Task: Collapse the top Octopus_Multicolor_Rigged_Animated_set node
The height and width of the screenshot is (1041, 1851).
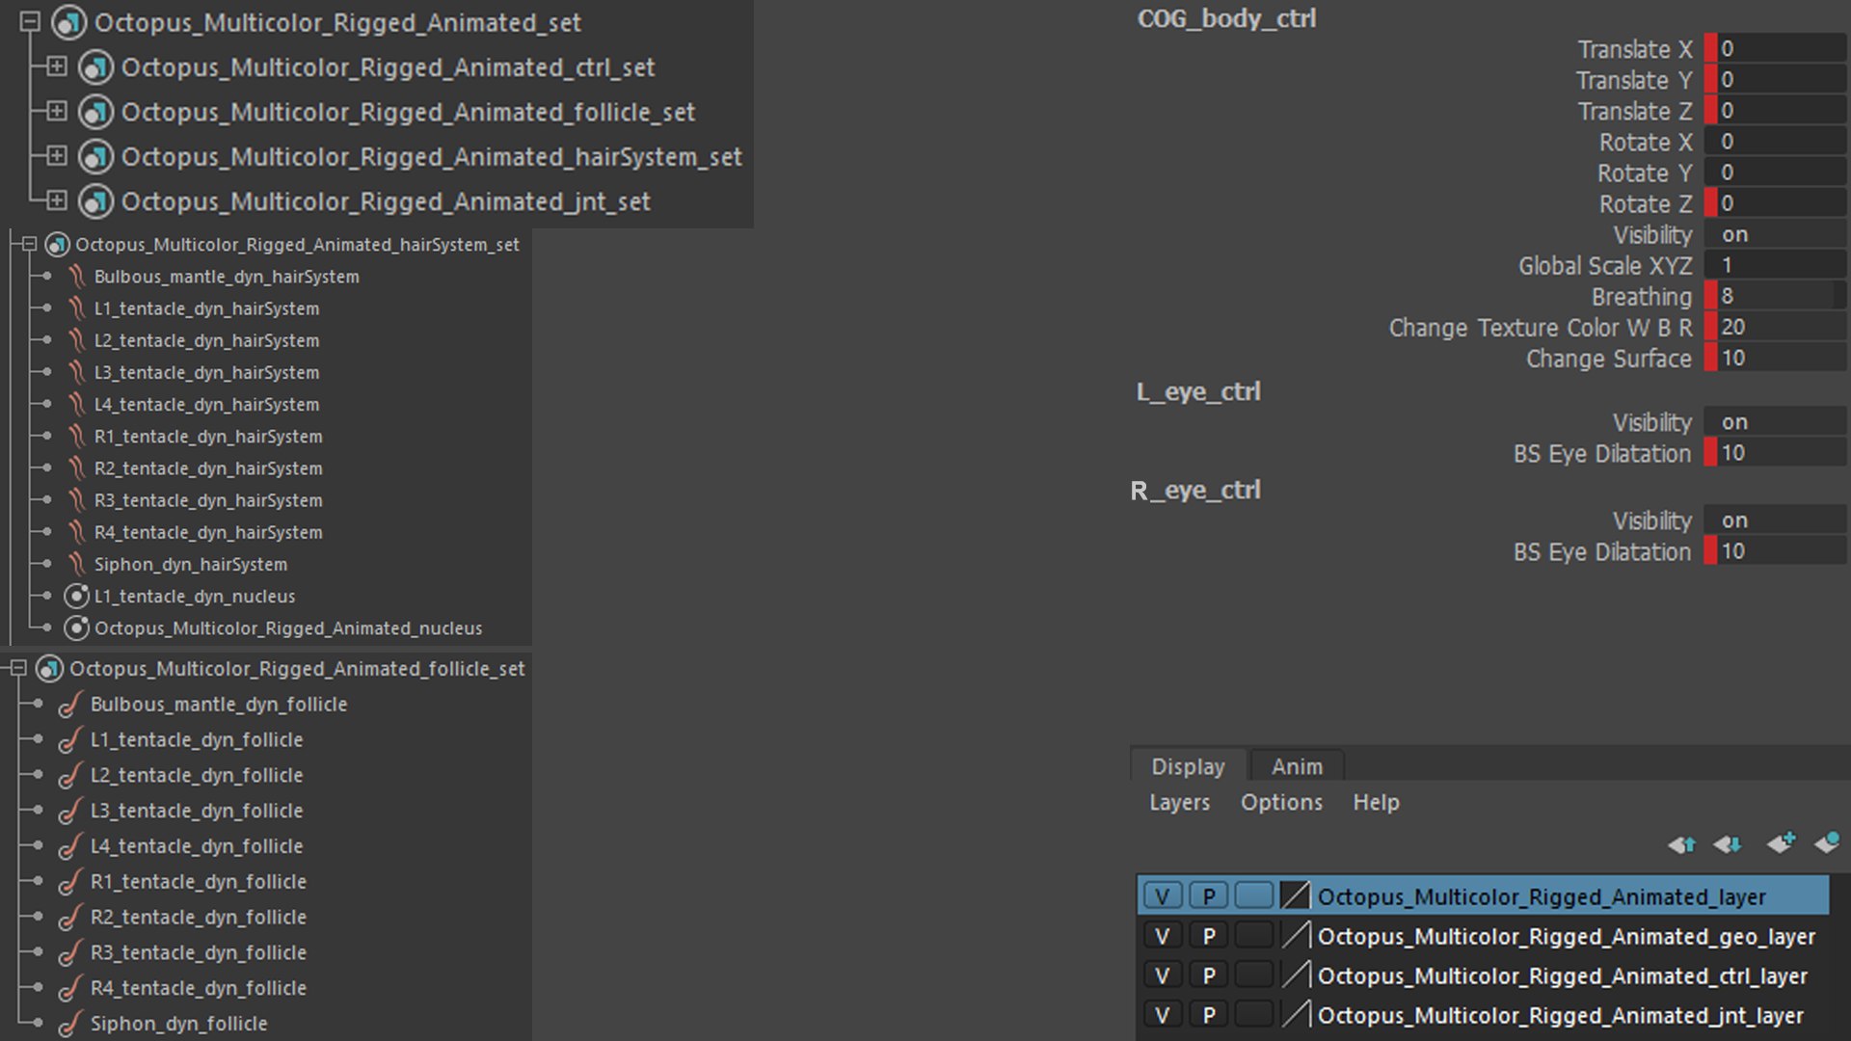Action: click(30, 21)
